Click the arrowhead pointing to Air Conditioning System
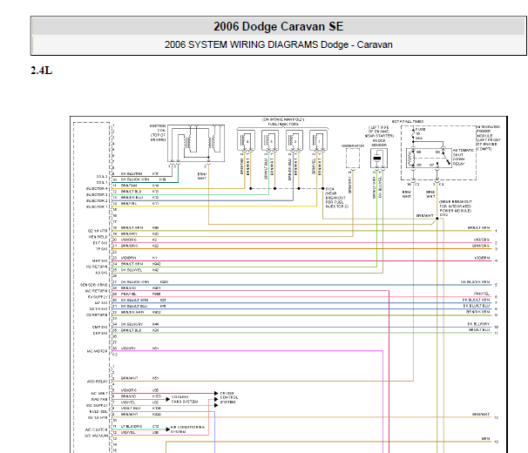528x453 pixels. click(x=167, y=429)
